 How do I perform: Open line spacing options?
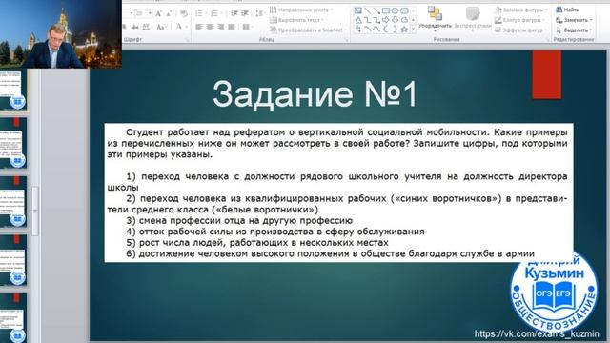pyautogui.click(x=259, y=13)
